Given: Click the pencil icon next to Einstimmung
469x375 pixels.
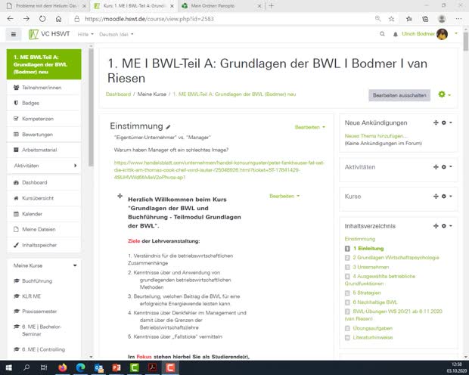Looking at the screenshot, I should click(169, 127).
